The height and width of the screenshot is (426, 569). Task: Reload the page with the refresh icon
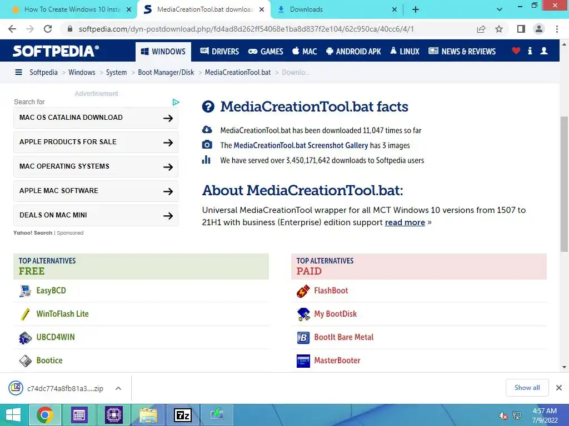(x=48, y=29)
